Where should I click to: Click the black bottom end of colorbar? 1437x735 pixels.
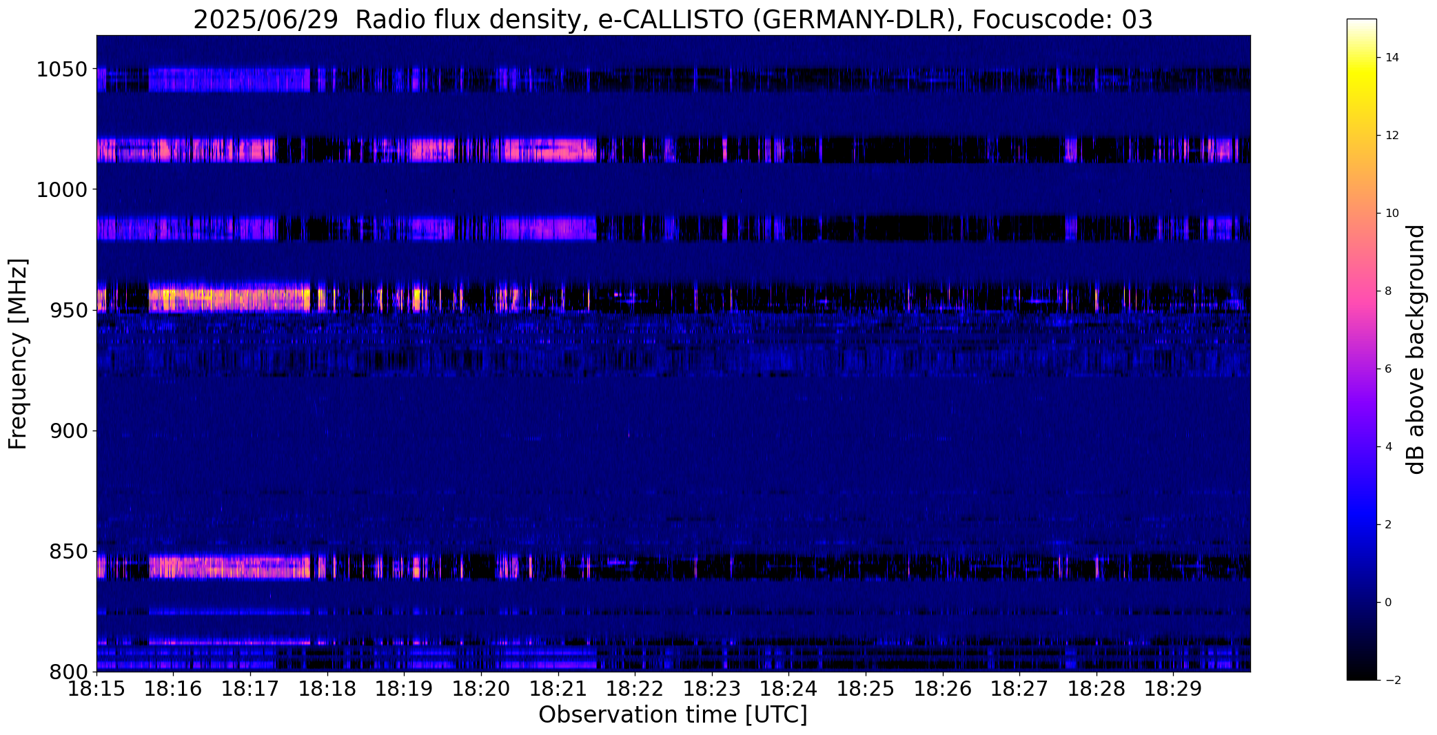point(1361,672)
